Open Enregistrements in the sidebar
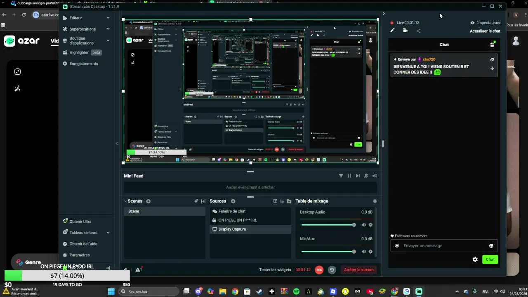 pyautogui.click(x=80, y=64)
